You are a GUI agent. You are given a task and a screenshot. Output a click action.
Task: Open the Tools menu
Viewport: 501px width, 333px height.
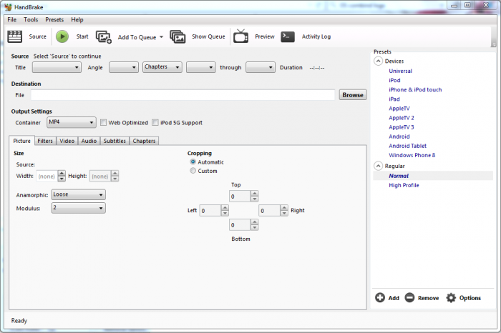[x=31, y=19]
